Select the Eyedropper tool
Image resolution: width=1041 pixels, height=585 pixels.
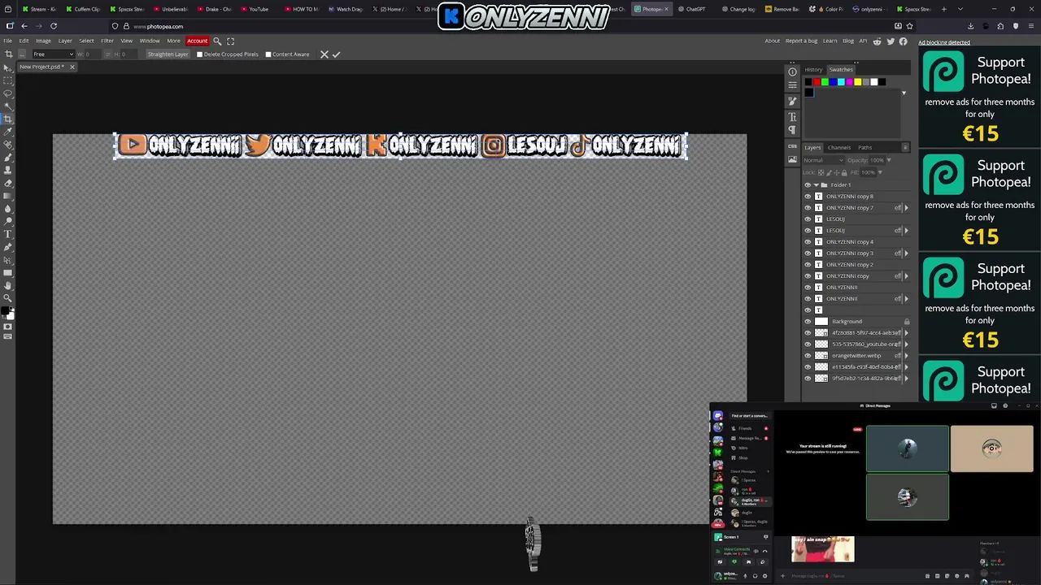(x=8, y=132)
